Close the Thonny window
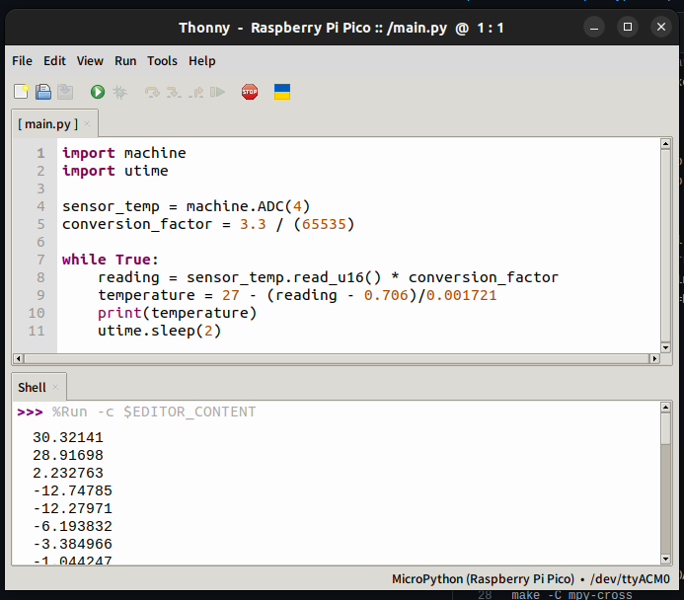Image resolution: width=684 pixels, height=600 pixels. pos(661,27)
